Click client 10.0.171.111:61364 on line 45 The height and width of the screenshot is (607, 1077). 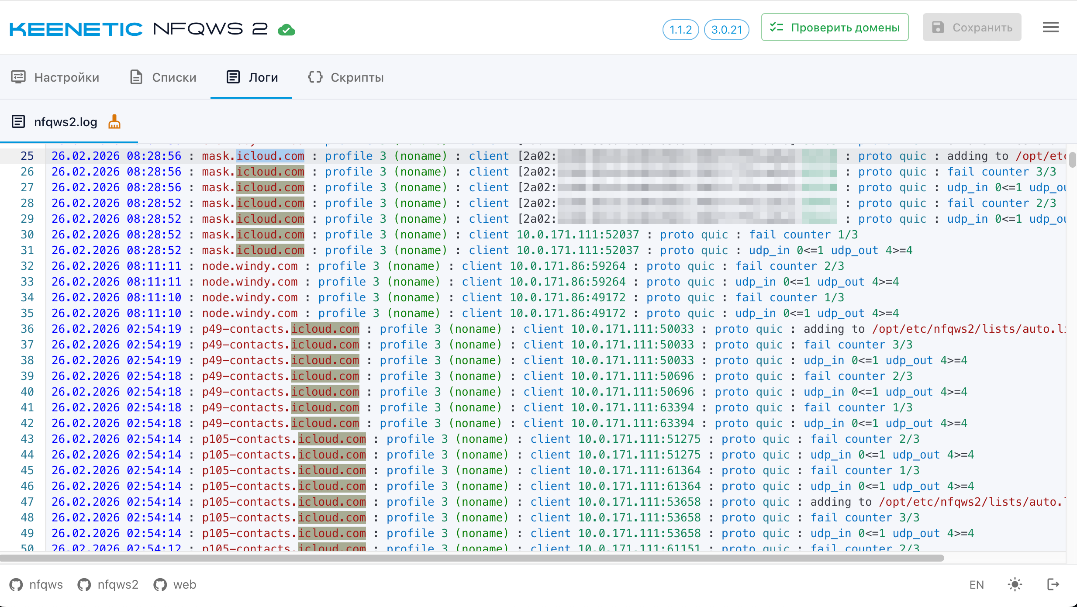[616, 470]
